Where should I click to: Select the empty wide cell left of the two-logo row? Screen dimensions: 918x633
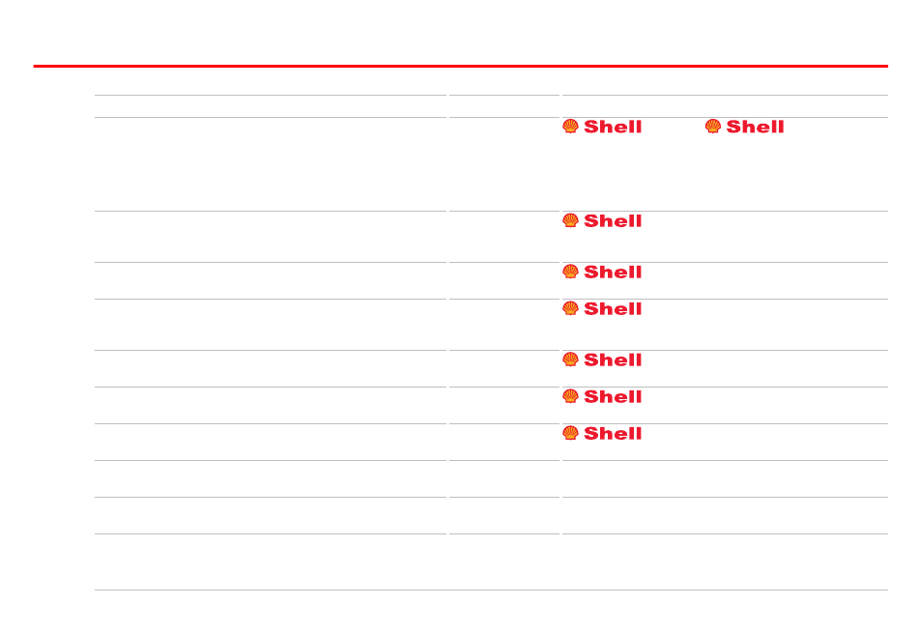click(271, 164)
